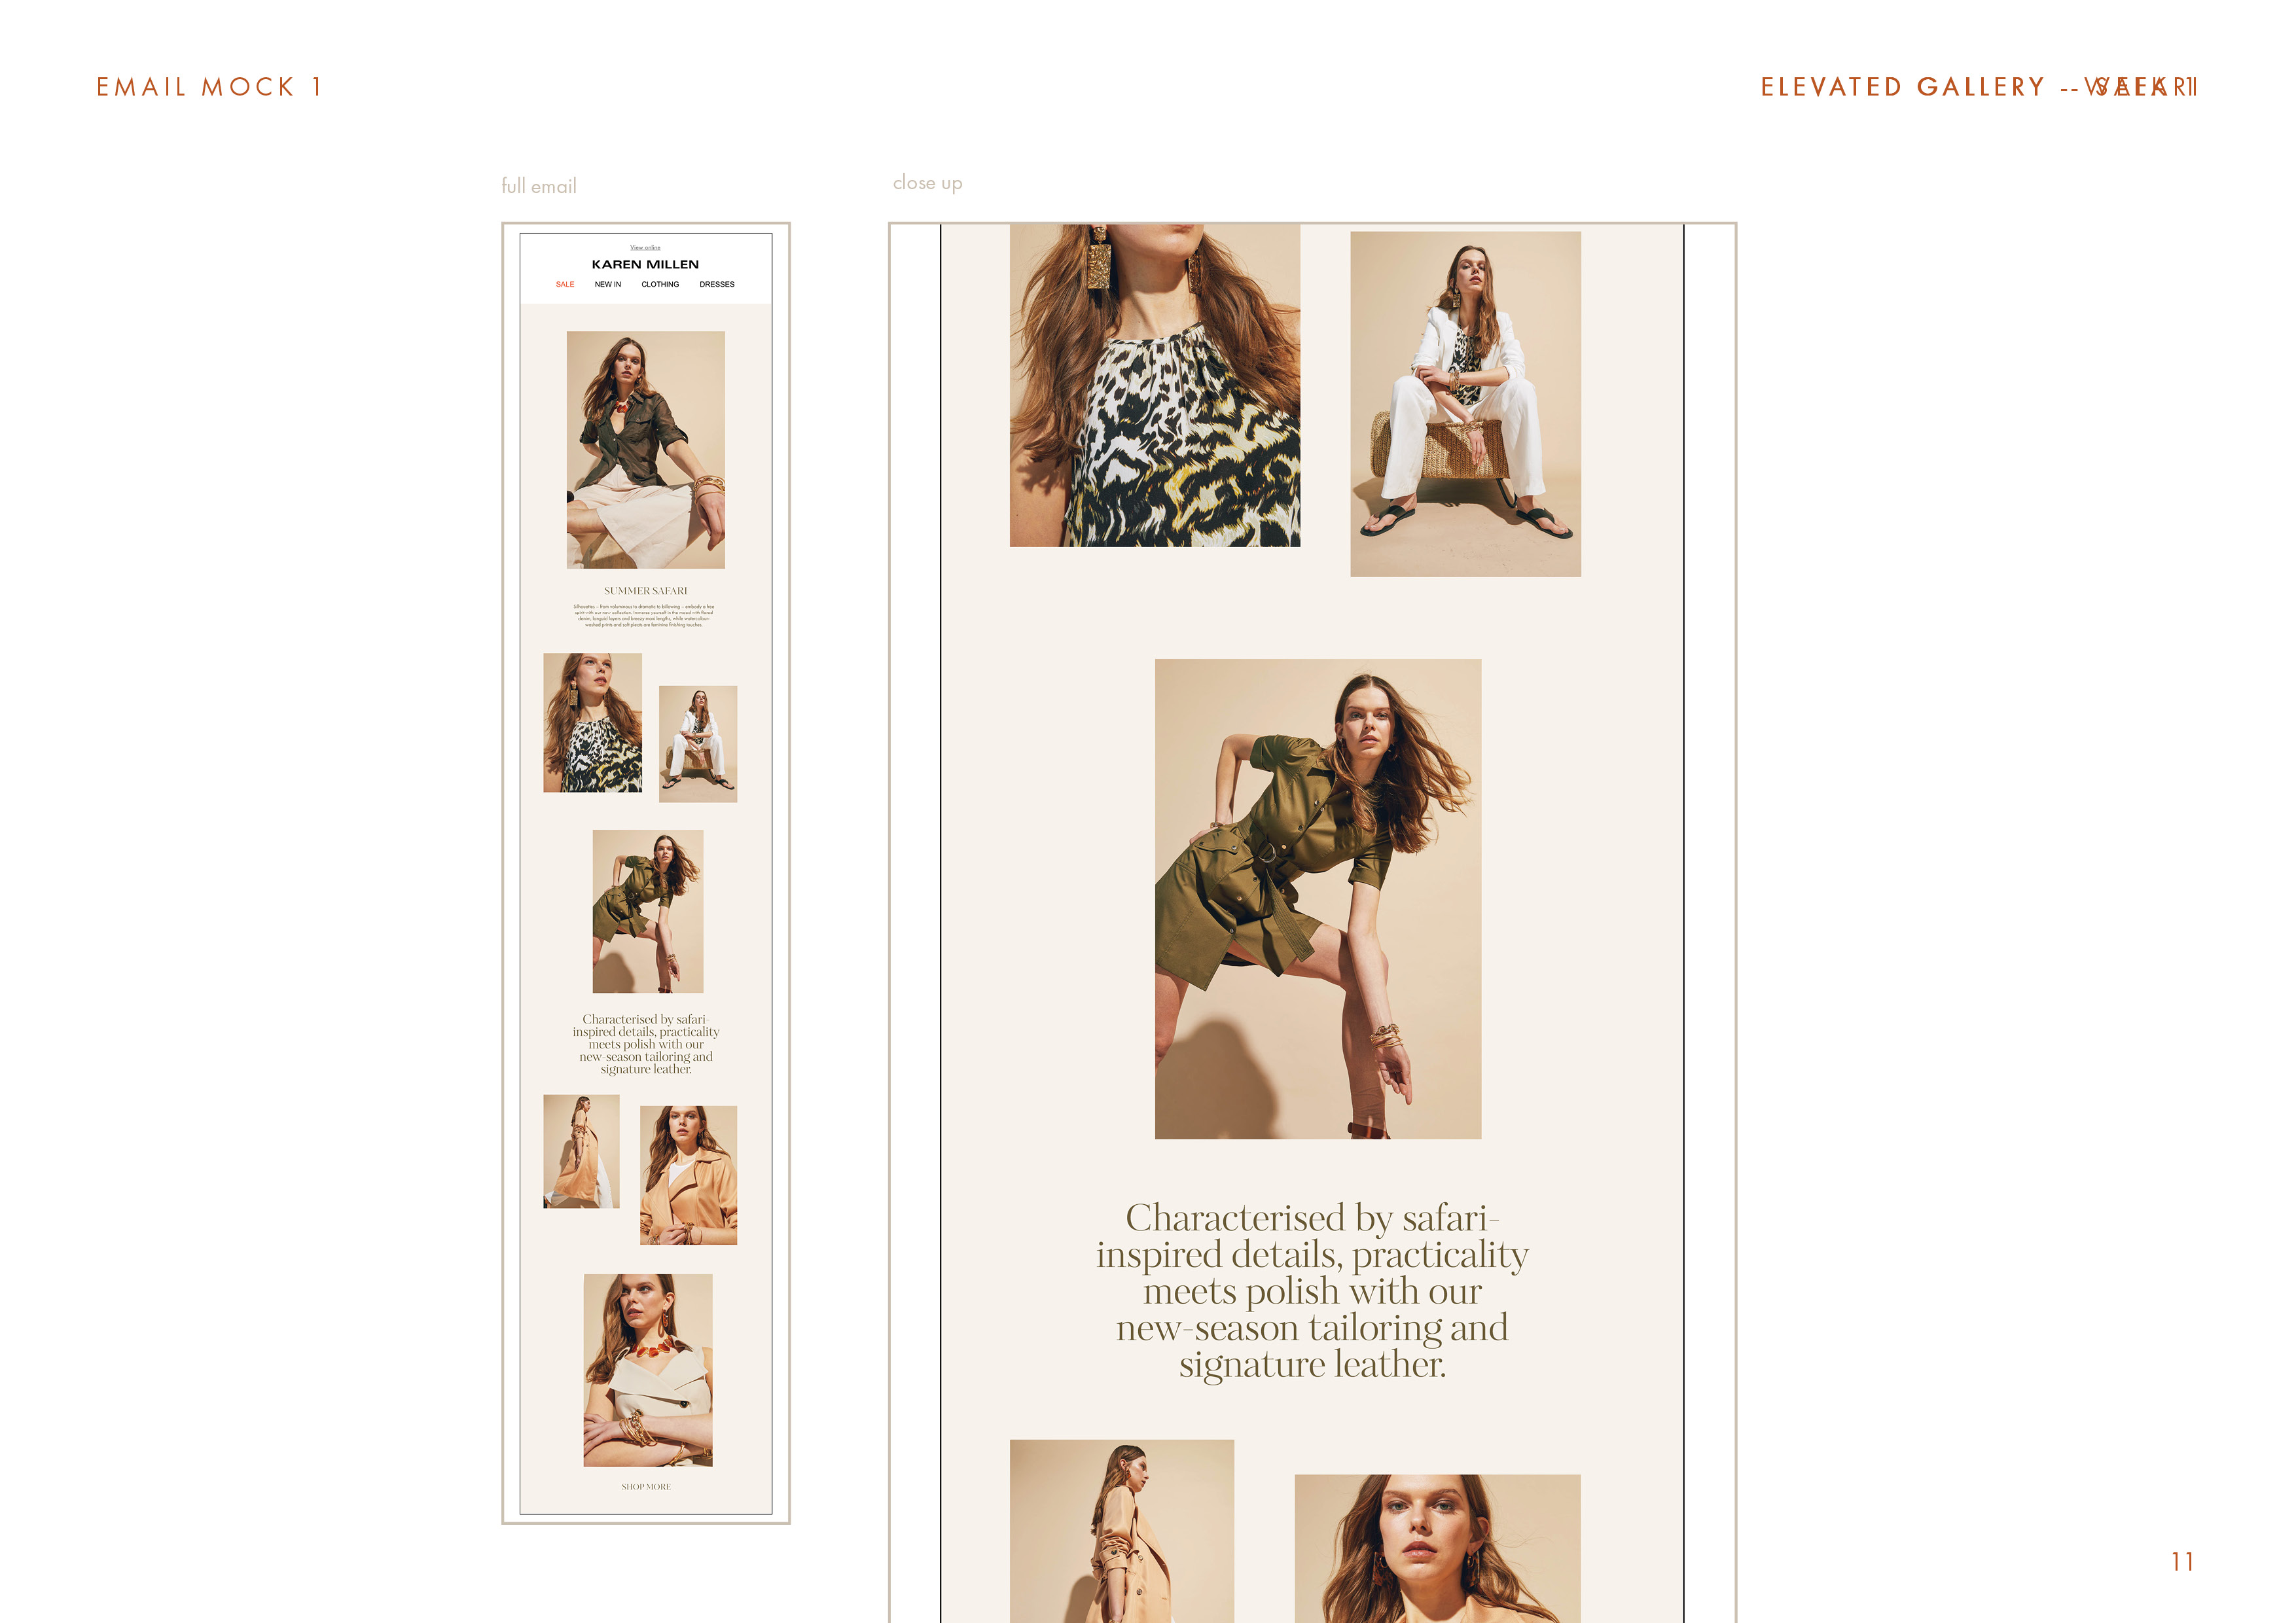Select CLOTHING in the email navigation
This screenshot has height=1623, width=2296.
(x=660, y=285)
